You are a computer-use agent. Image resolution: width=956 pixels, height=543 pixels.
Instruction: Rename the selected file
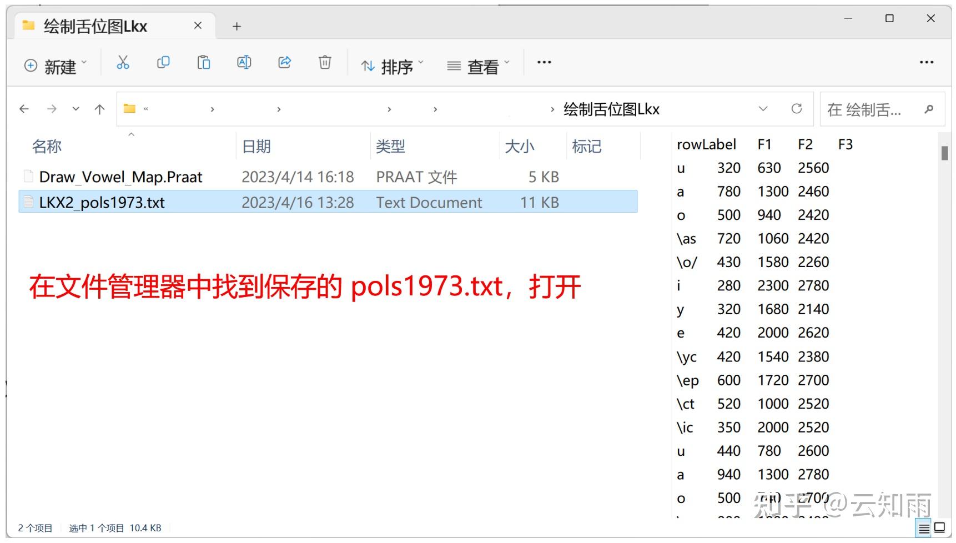[244, 62]
